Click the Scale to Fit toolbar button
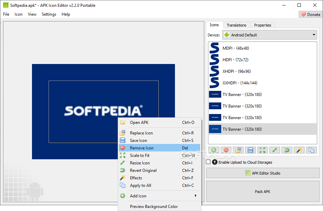 pyautogui.click(x=262, y=150)
